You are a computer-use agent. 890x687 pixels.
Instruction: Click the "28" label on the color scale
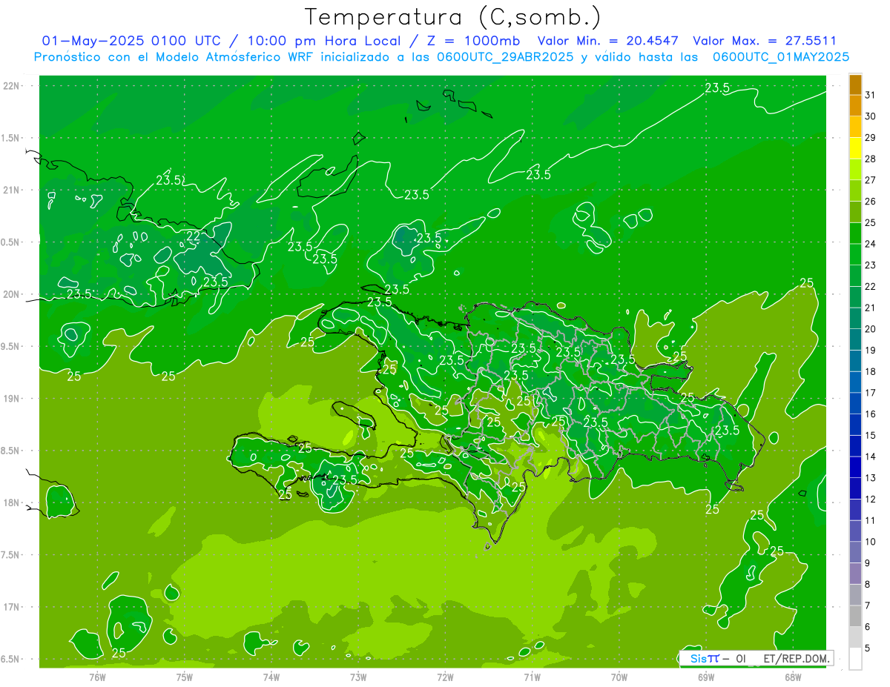tap(871, 159)
